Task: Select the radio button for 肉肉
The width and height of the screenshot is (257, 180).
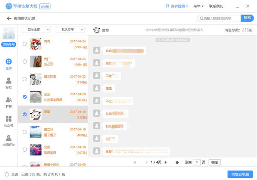Action: (25, 44)
